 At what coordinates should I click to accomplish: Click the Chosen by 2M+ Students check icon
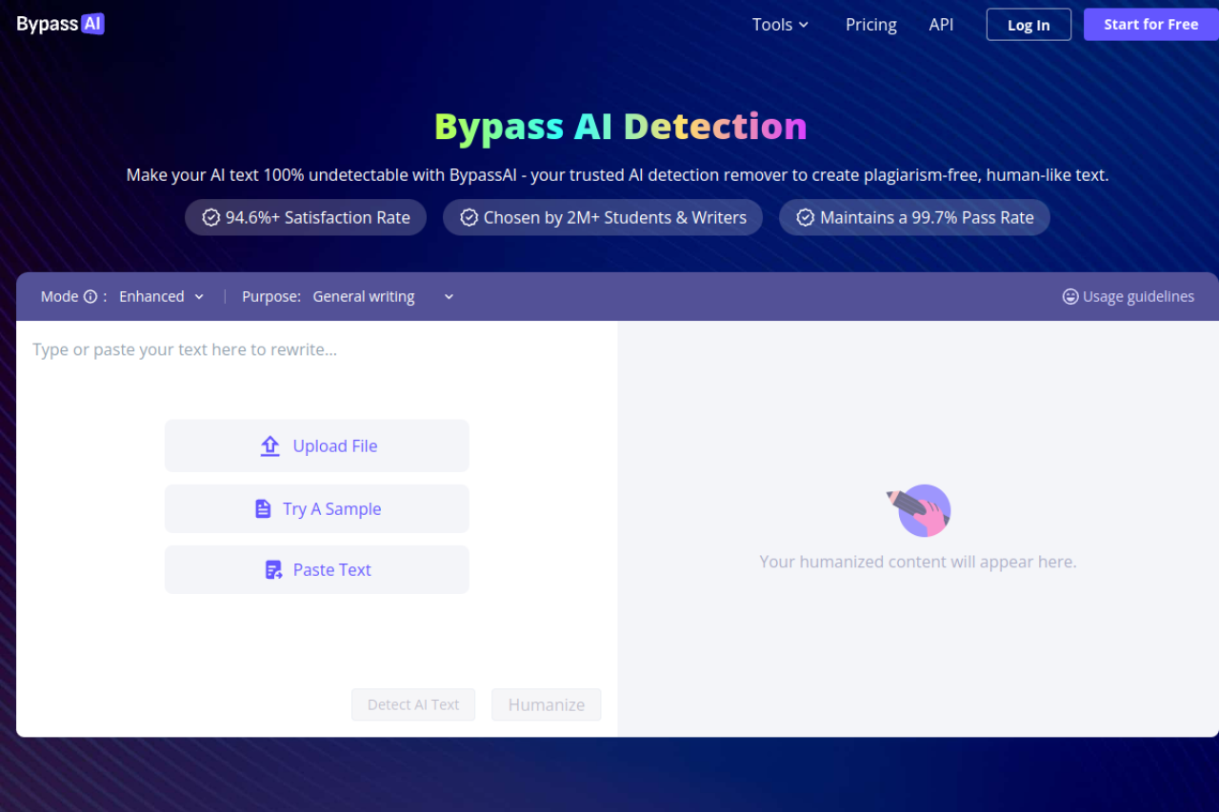coord(469,218)
